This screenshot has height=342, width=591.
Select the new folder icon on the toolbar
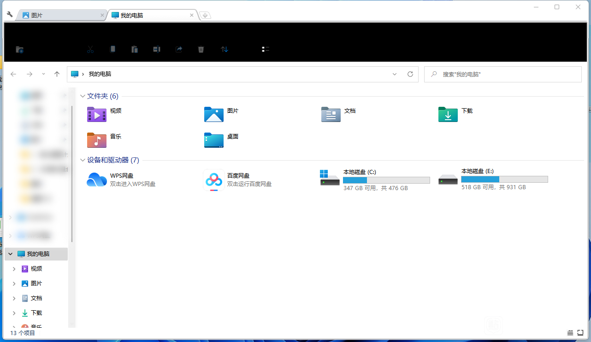pos(19,49)
